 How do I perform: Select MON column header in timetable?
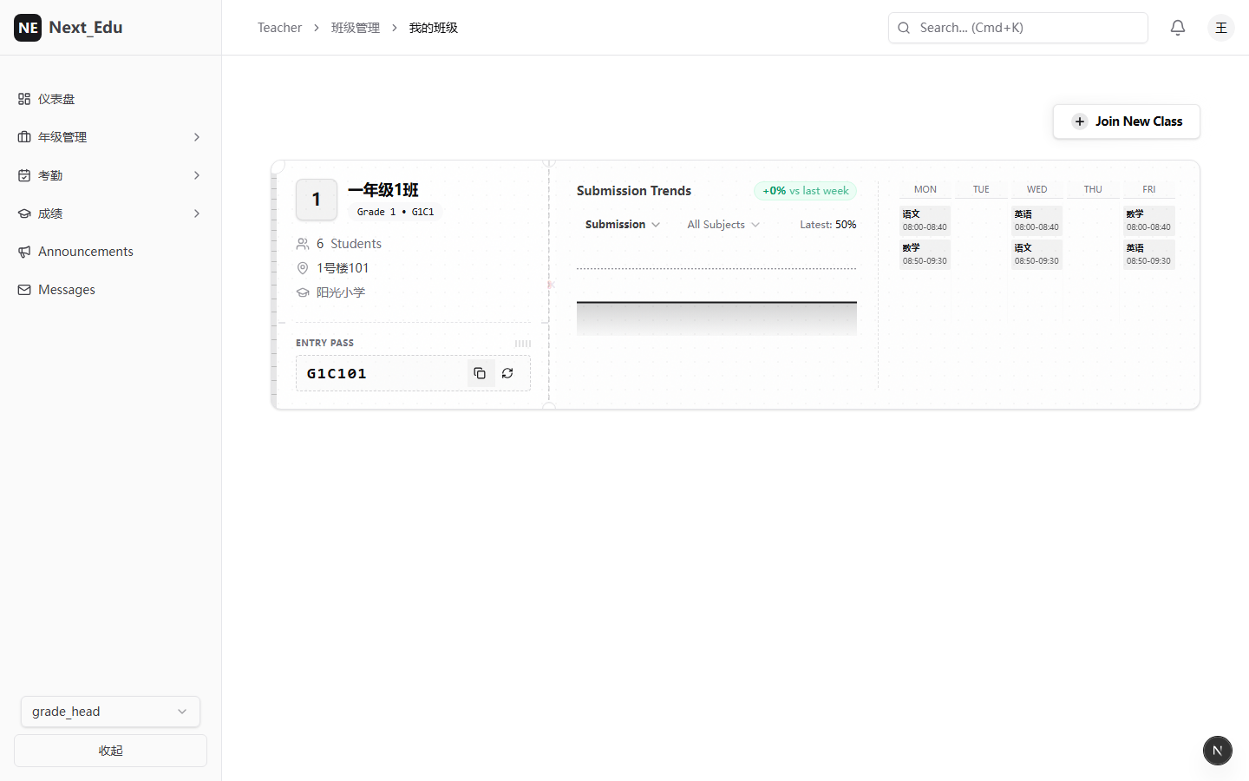pyautogui.click(x=925, y=189)
